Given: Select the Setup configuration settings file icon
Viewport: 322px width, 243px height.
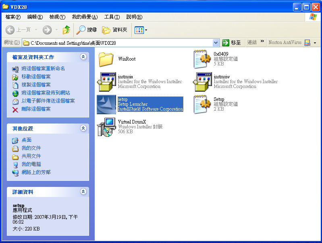Looking at the screenshot, I should tap(202, 104).
